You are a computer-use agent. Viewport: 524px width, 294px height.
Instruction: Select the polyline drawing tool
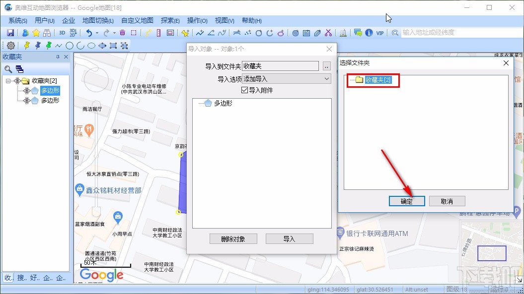(x=59, y=45)
